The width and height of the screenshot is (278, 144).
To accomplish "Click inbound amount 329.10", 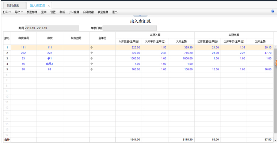I will pyautogui.click(x=188, y=47).
